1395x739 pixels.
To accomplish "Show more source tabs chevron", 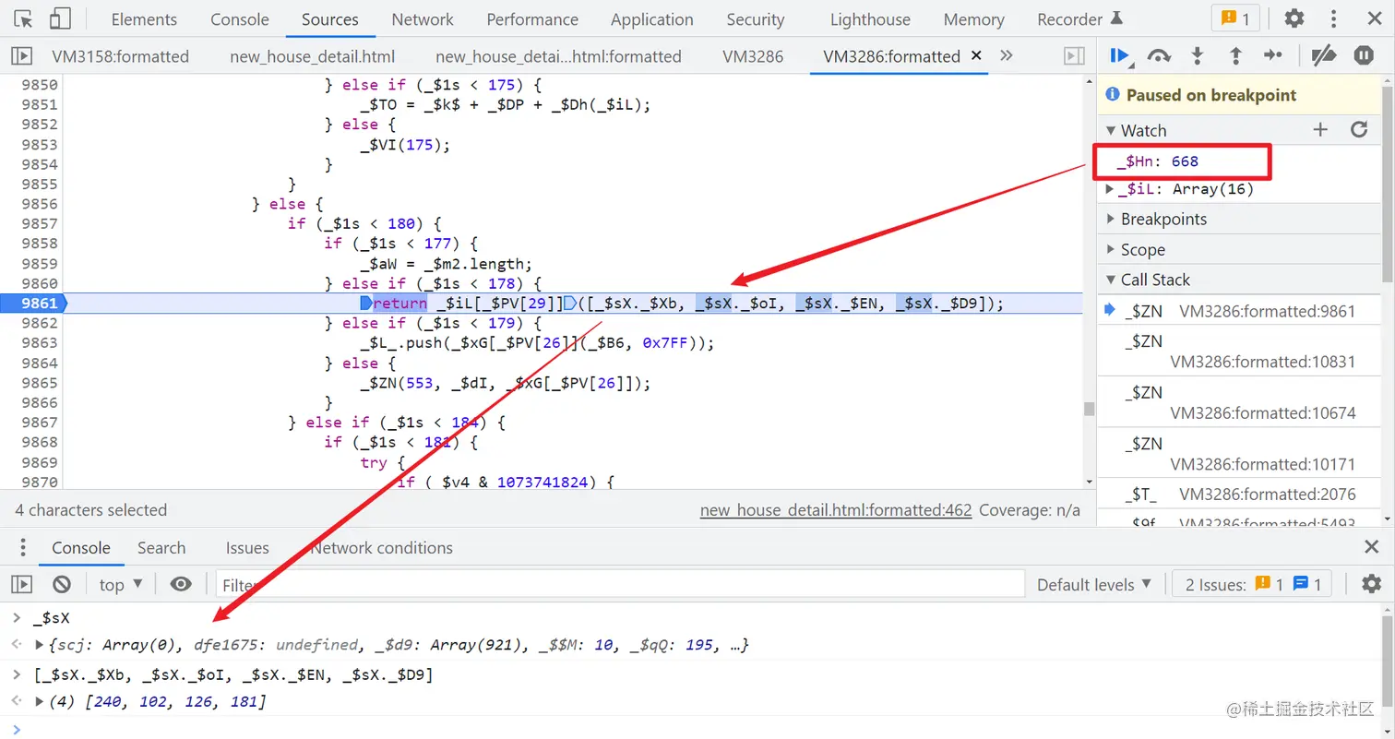I will tap(1007, 55).
